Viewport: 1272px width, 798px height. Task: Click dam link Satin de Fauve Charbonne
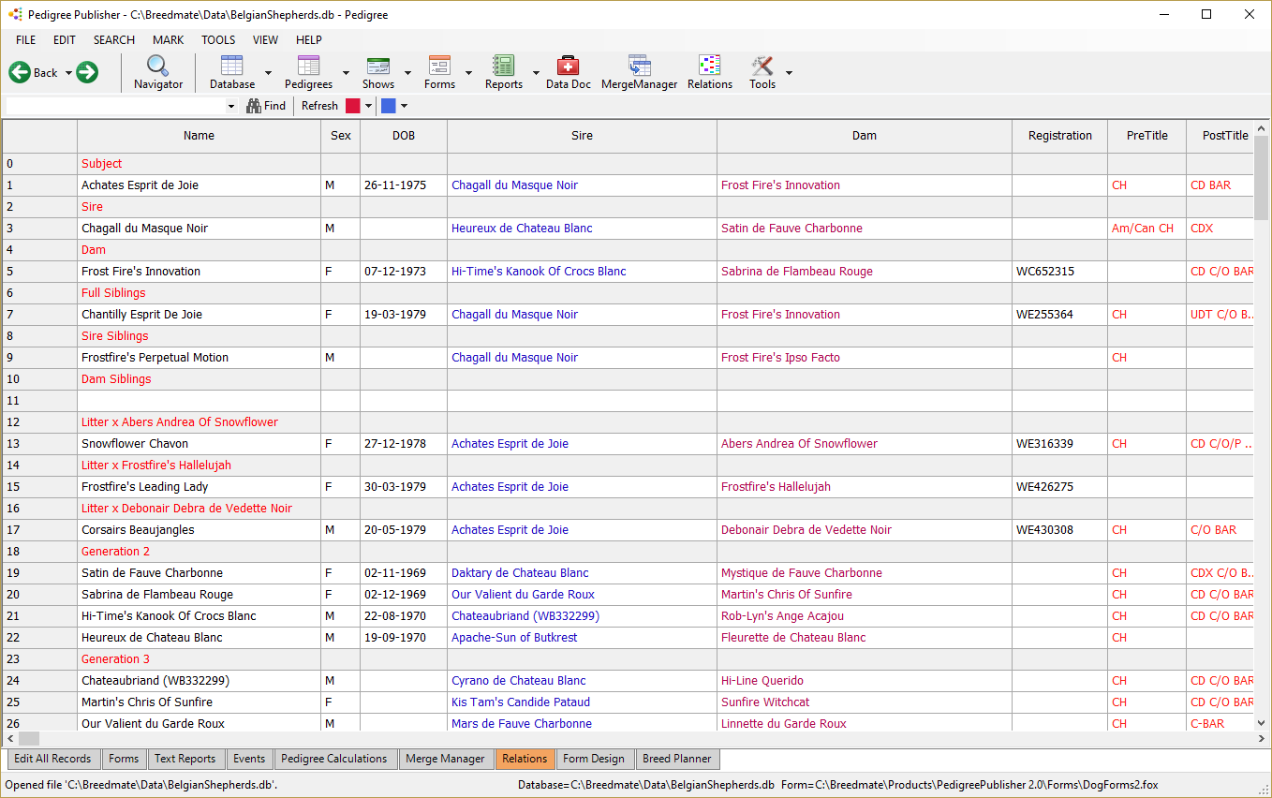tap(791, 229)
